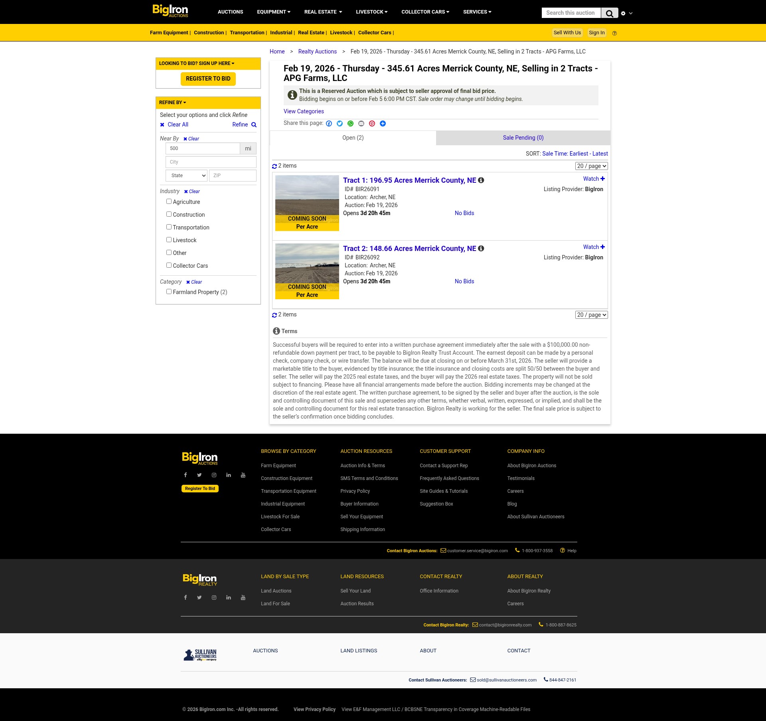Open Tract 2: 148.66 Acres listing link

(x=409, y=249)
